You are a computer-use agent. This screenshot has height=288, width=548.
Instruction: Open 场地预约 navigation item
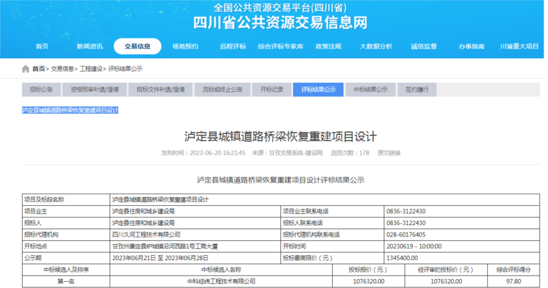pos(185,47)
